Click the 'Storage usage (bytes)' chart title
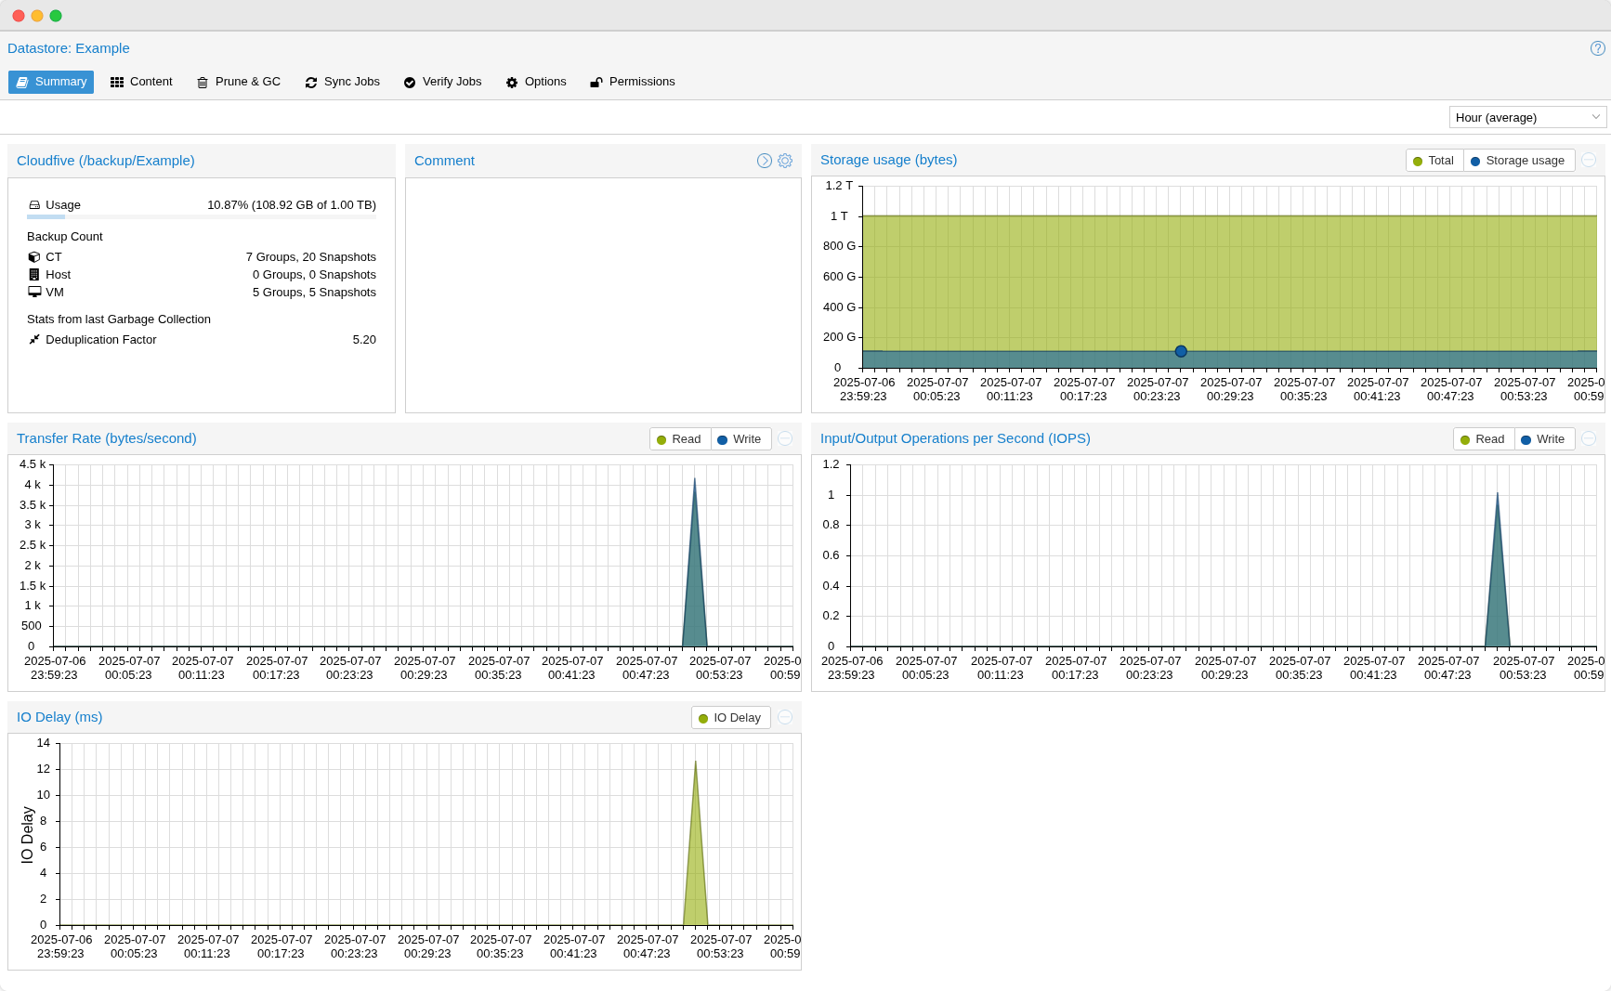Viewport: 1611px width, 991px height. pos(889,160)
